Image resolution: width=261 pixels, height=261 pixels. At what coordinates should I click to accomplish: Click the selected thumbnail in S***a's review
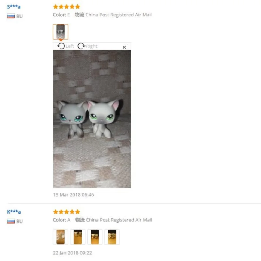point(60,32)
